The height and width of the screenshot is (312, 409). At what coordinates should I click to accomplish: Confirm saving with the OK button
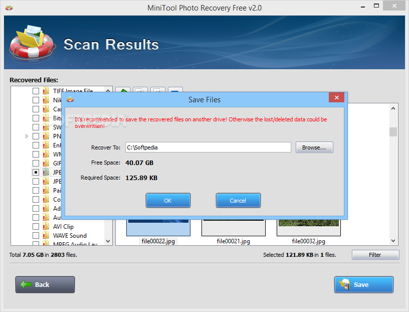(168, 201)
